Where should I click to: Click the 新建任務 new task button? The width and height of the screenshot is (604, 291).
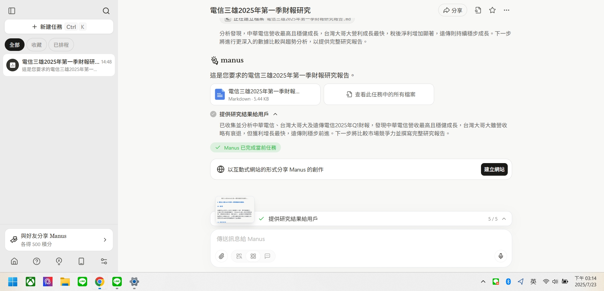coord(59,27)
